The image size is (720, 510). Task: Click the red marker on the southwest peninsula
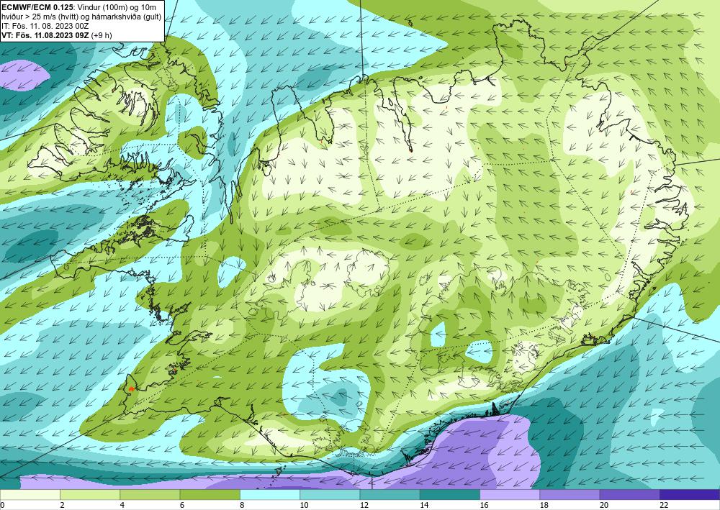point(131,389)
